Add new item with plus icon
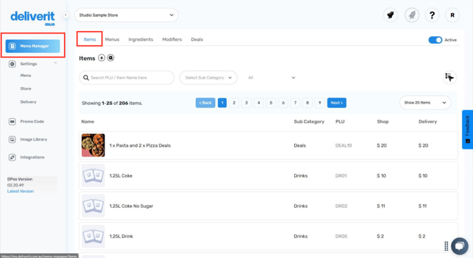Image resolution: width=473 pixels, height=258 pixels. tap(102, 58)
